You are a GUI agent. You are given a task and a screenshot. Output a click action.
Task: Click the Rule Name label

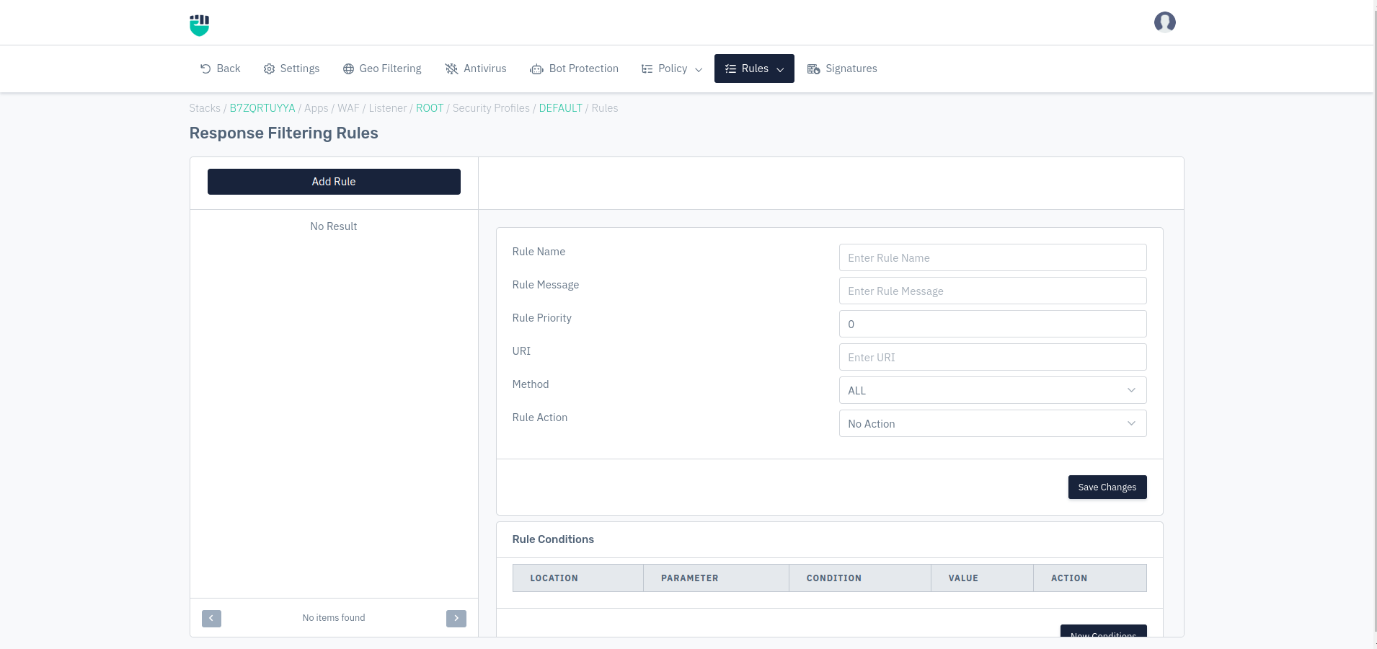coord(539,252)
